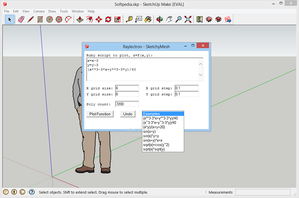Open the Add Location map tool
Screen dimensions: 299x198
click(199, 19)
